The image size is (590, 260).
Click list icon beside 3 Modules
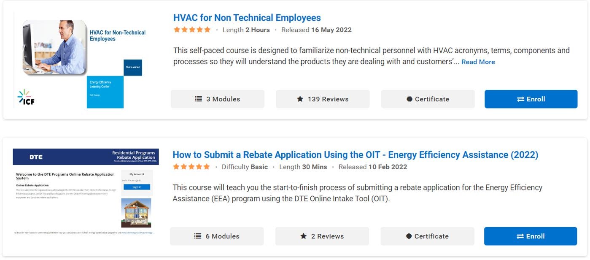pos(198,99)
